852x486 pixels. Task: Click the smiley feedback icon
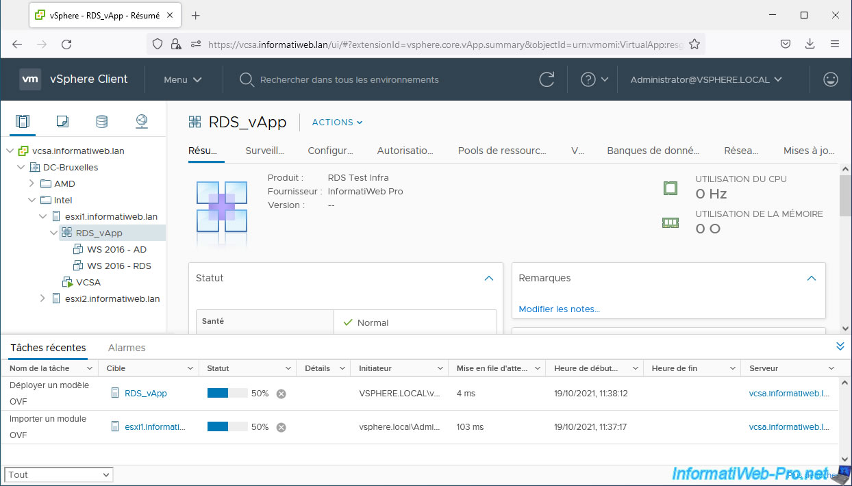tap(831, 79)
